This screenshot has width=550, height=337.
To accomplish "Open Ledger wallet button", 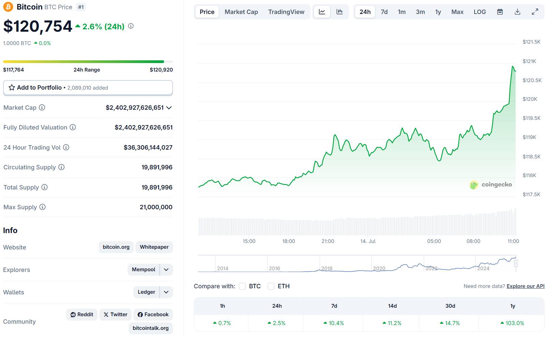I will [146, 292].
